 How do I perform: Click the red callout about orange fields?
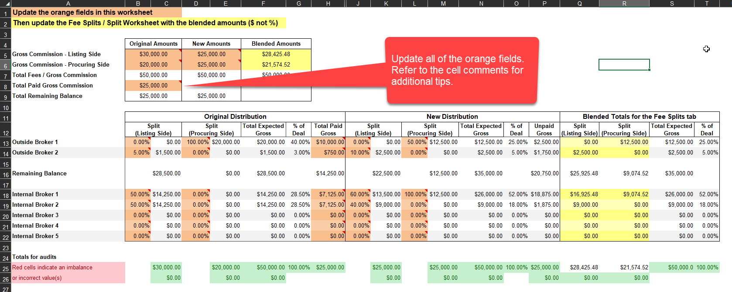tap(462, 70)
